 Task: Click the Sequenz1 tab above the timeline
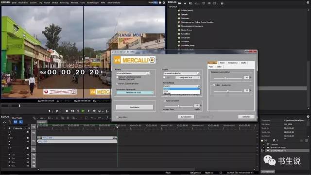[x=42, y=122]
